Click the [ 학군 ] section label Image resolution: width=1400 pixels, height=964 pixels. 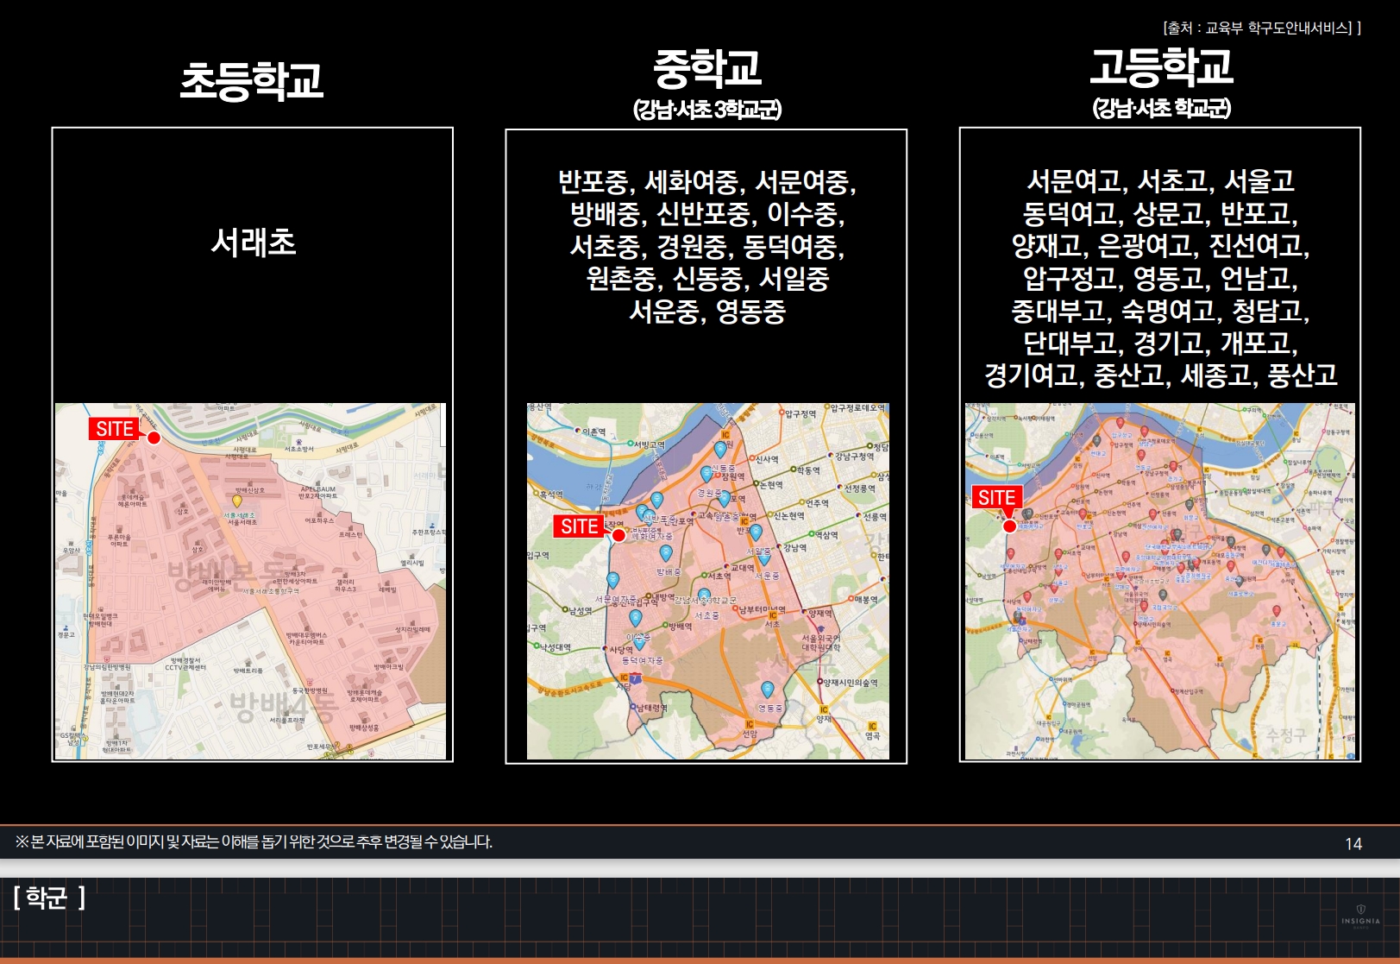(x=49, y=898)
